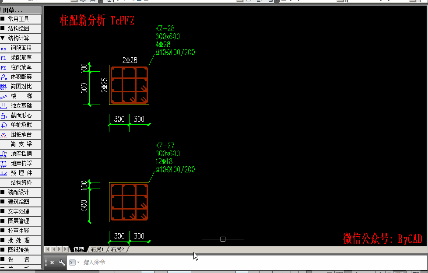Select the 简图对比 tool
This screenshot has height=273, width=428.
point(21,87)
